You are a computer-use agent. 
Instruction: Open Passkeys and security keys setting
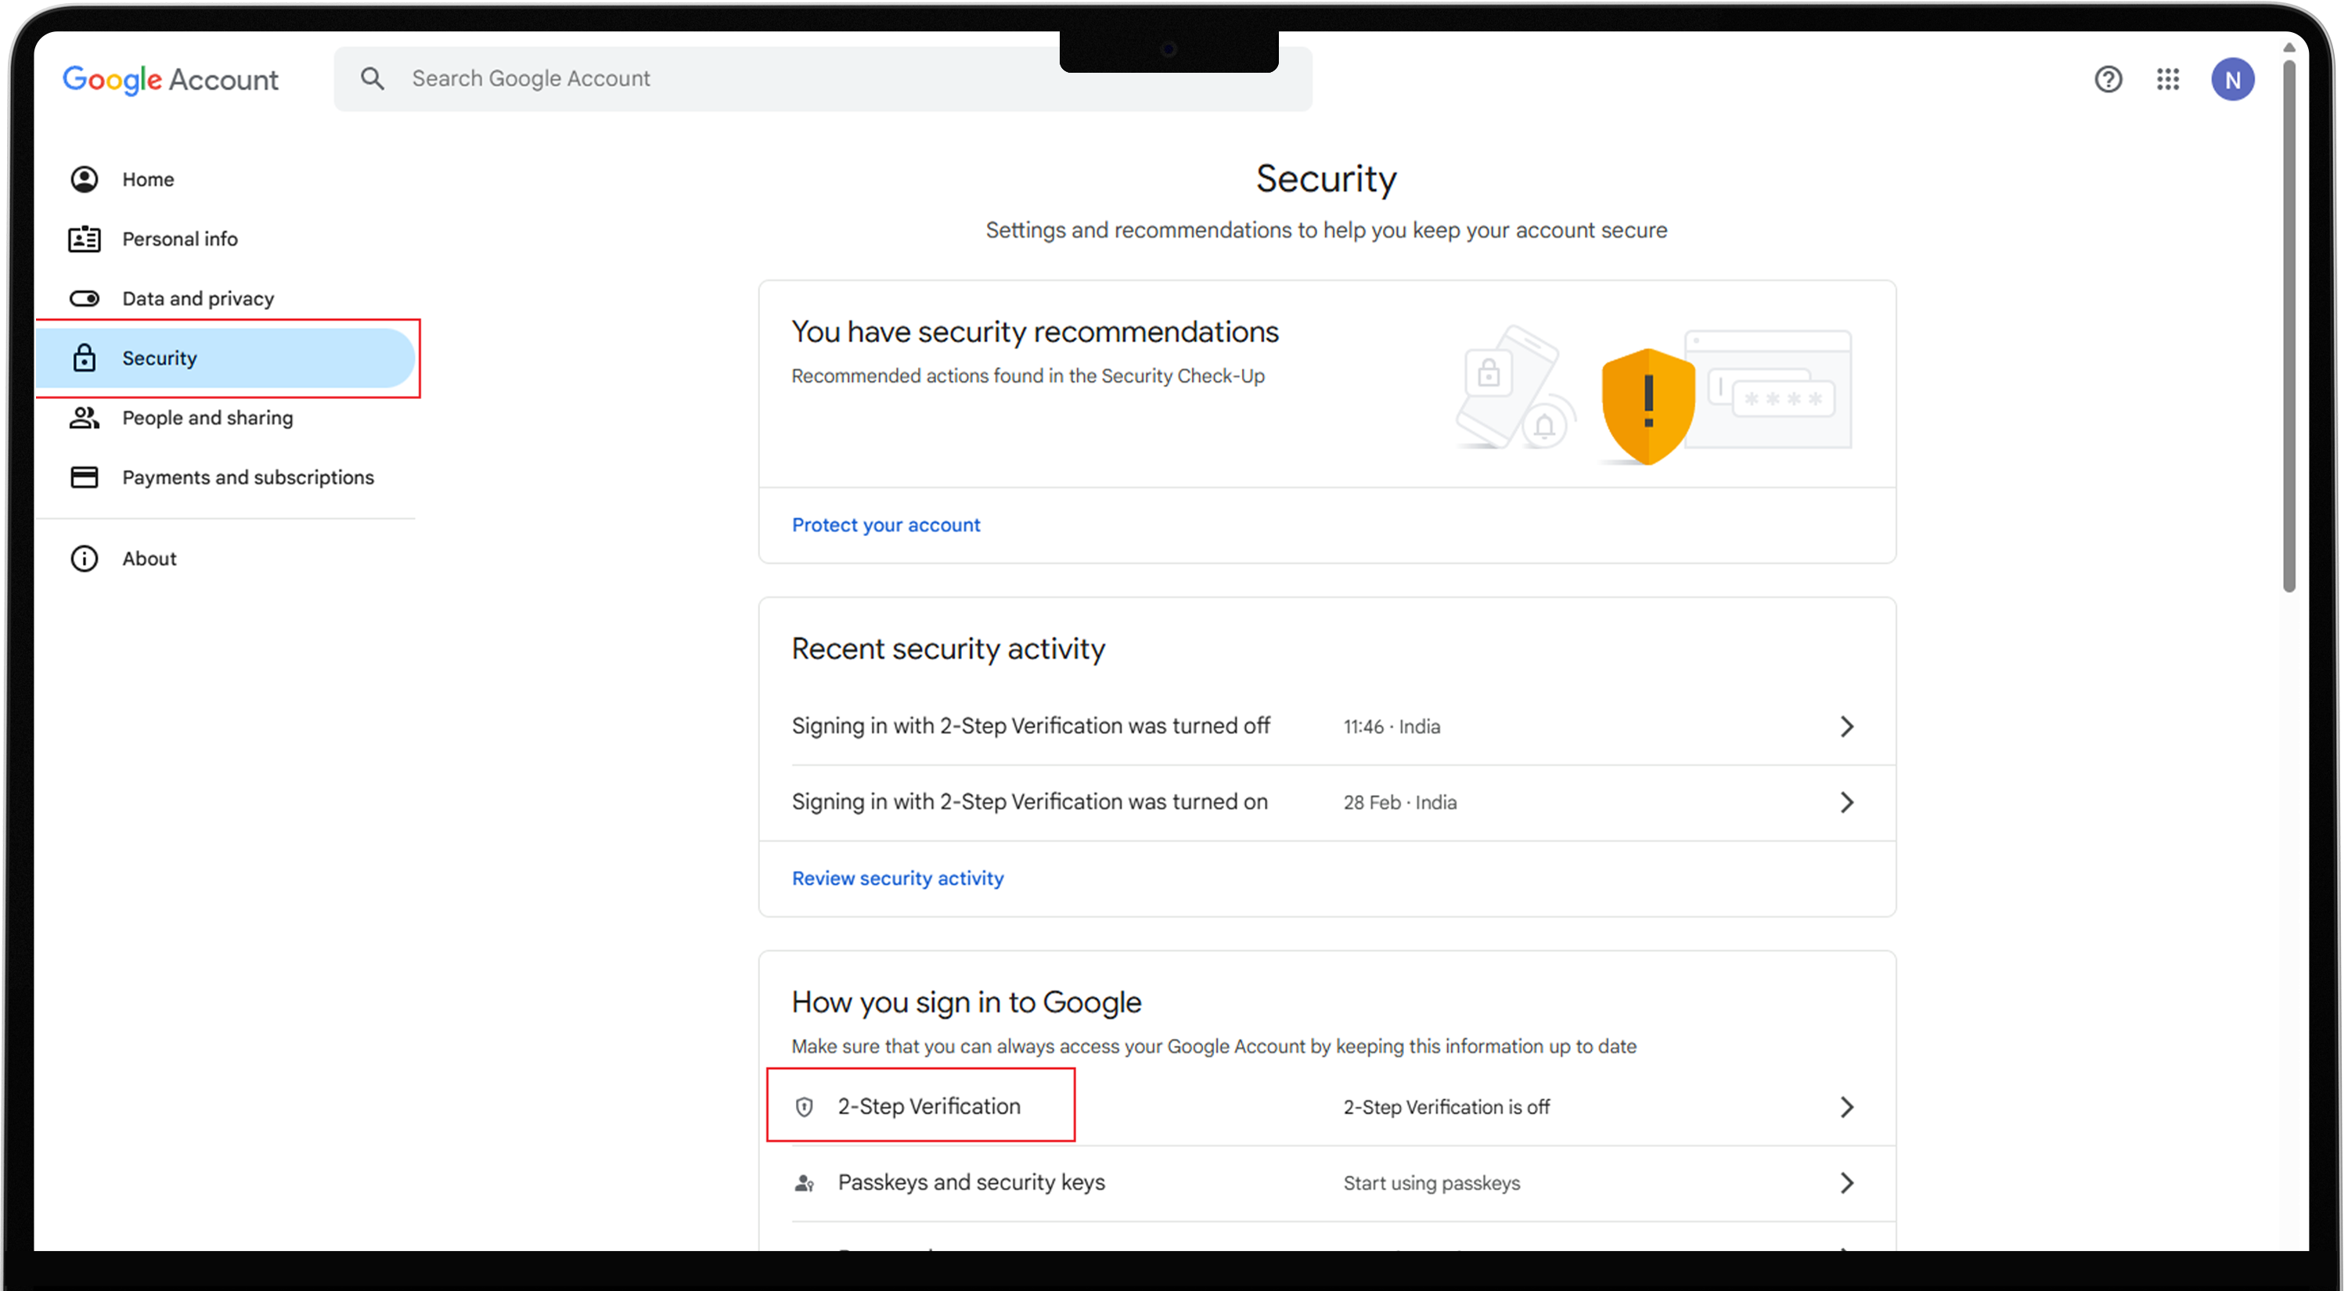pyautogui.click(x=1326, y=1182)
